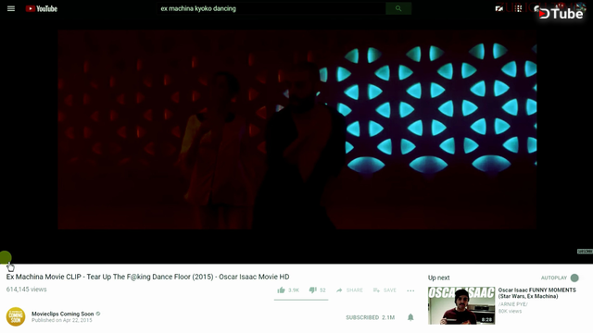Click the Published on Apr 22, 2015 text

62,320
